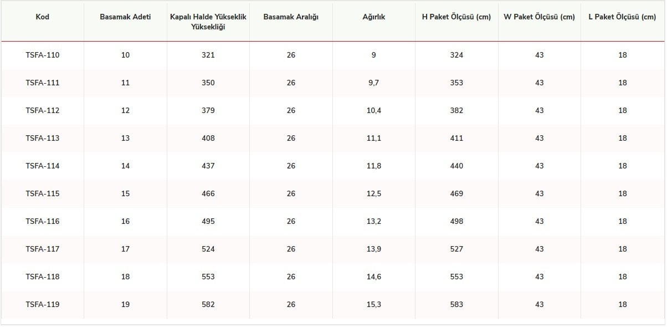The width and height of the screenshot is (667, 327).
Task: Select the TSFA-115 product code
Action: tap(43, 193)
